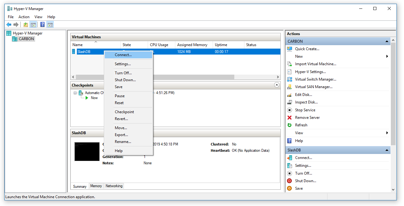Click the back arrow toolbar icon
404x206 pixels.
[9, 25]
